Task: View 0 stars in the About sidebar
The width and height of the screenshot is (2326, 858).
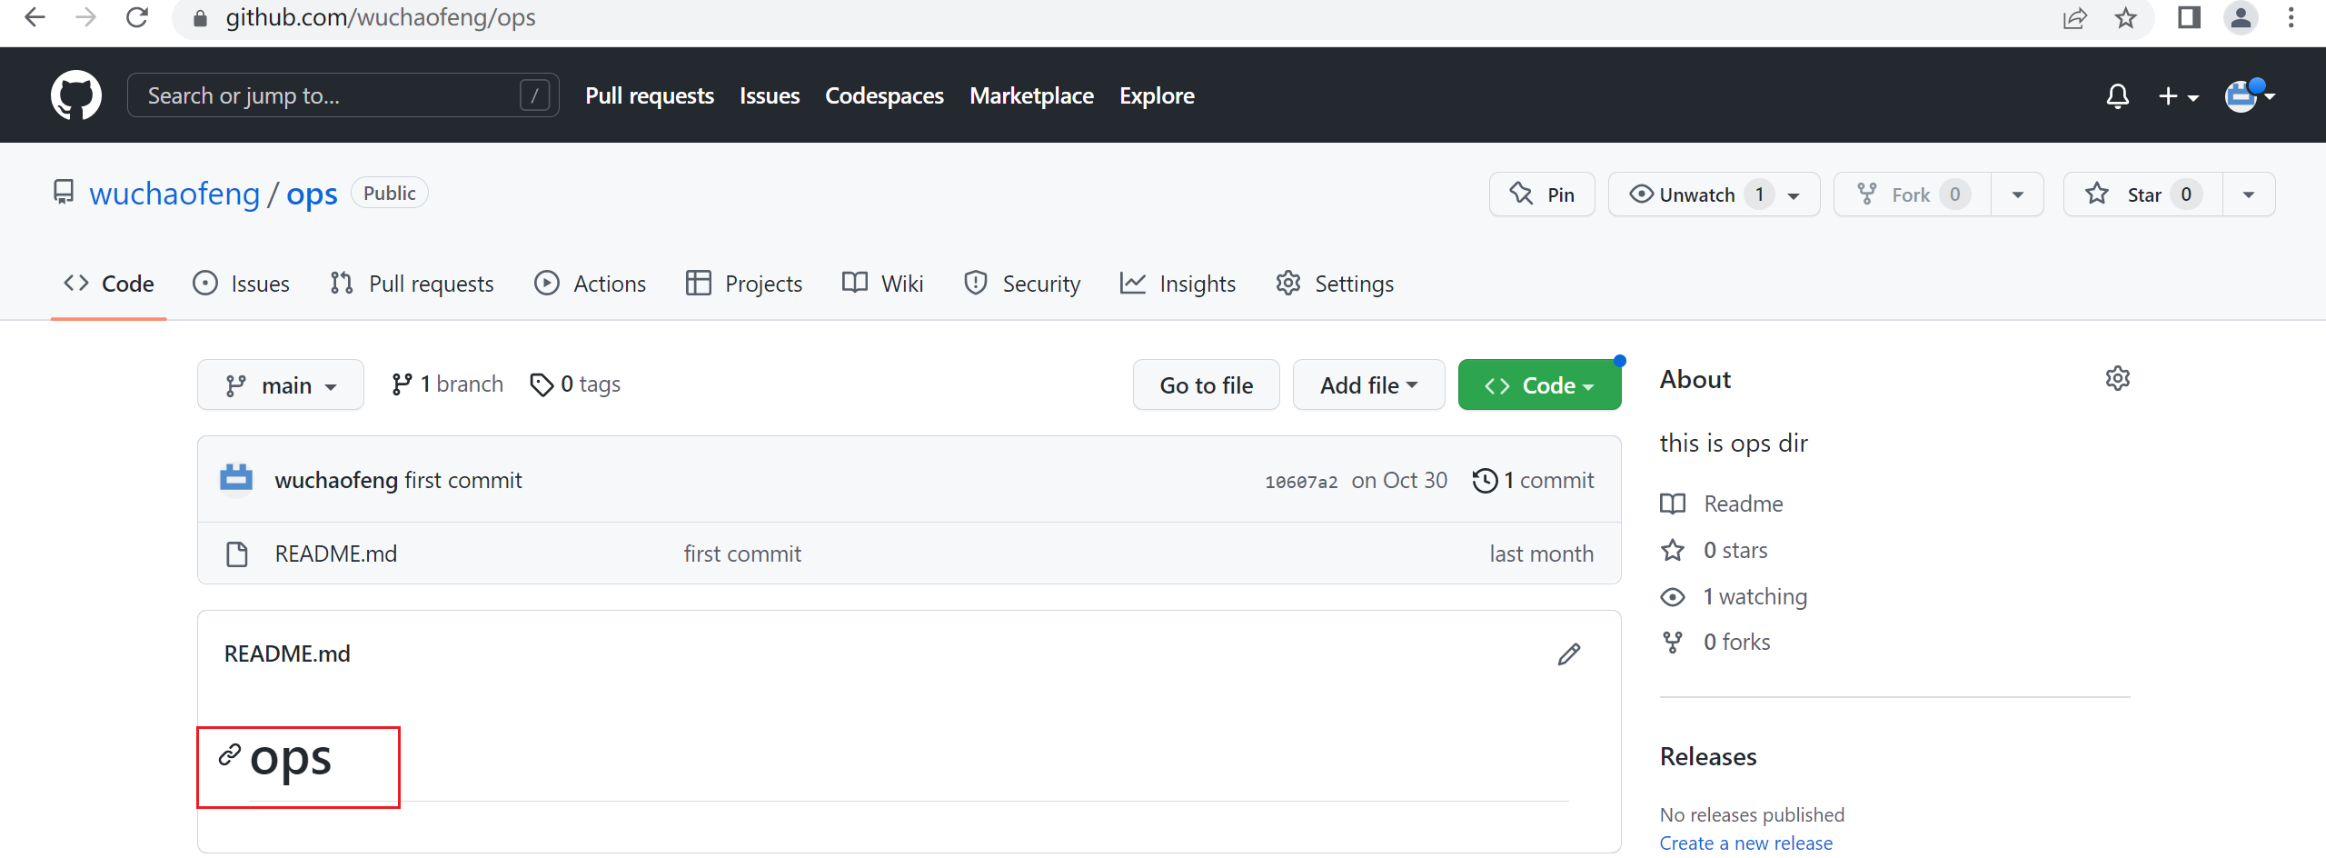Action: point(1714,550)
